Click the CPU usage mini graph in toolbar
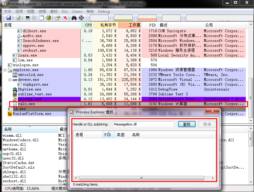 99,18
